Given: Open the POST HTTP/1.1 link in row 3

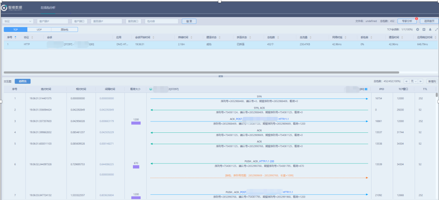Looking at the screenshot, I should [262, 119].
